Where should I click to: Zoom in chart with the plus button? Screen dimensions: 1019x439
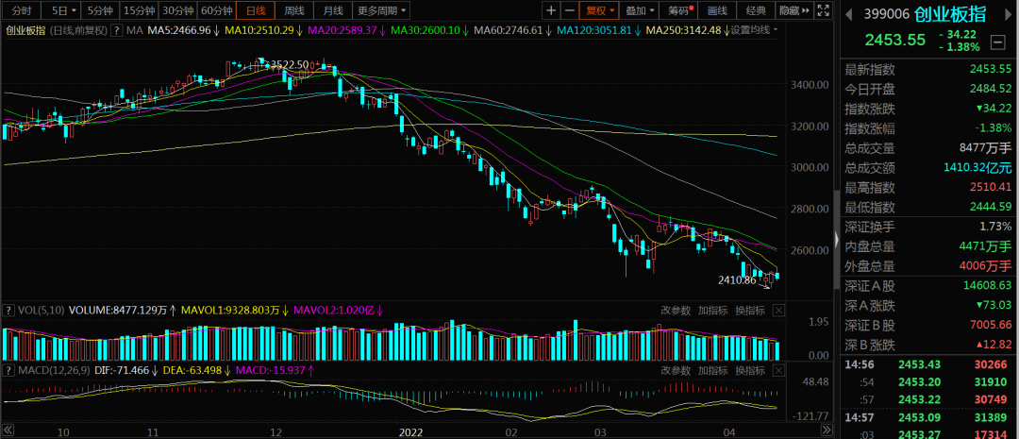click(x=551, y=10)
